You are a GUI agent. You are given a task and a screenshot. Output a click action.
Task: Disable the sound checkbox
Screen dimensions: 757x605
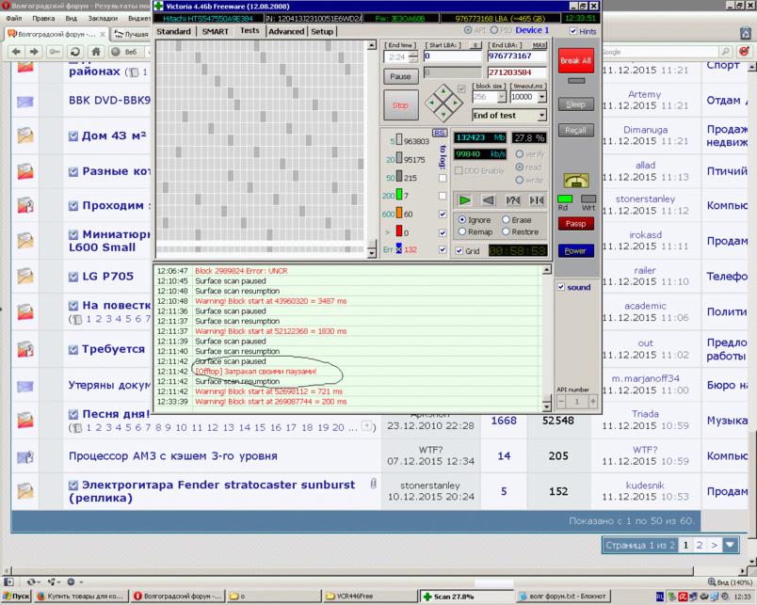(561, 287)
